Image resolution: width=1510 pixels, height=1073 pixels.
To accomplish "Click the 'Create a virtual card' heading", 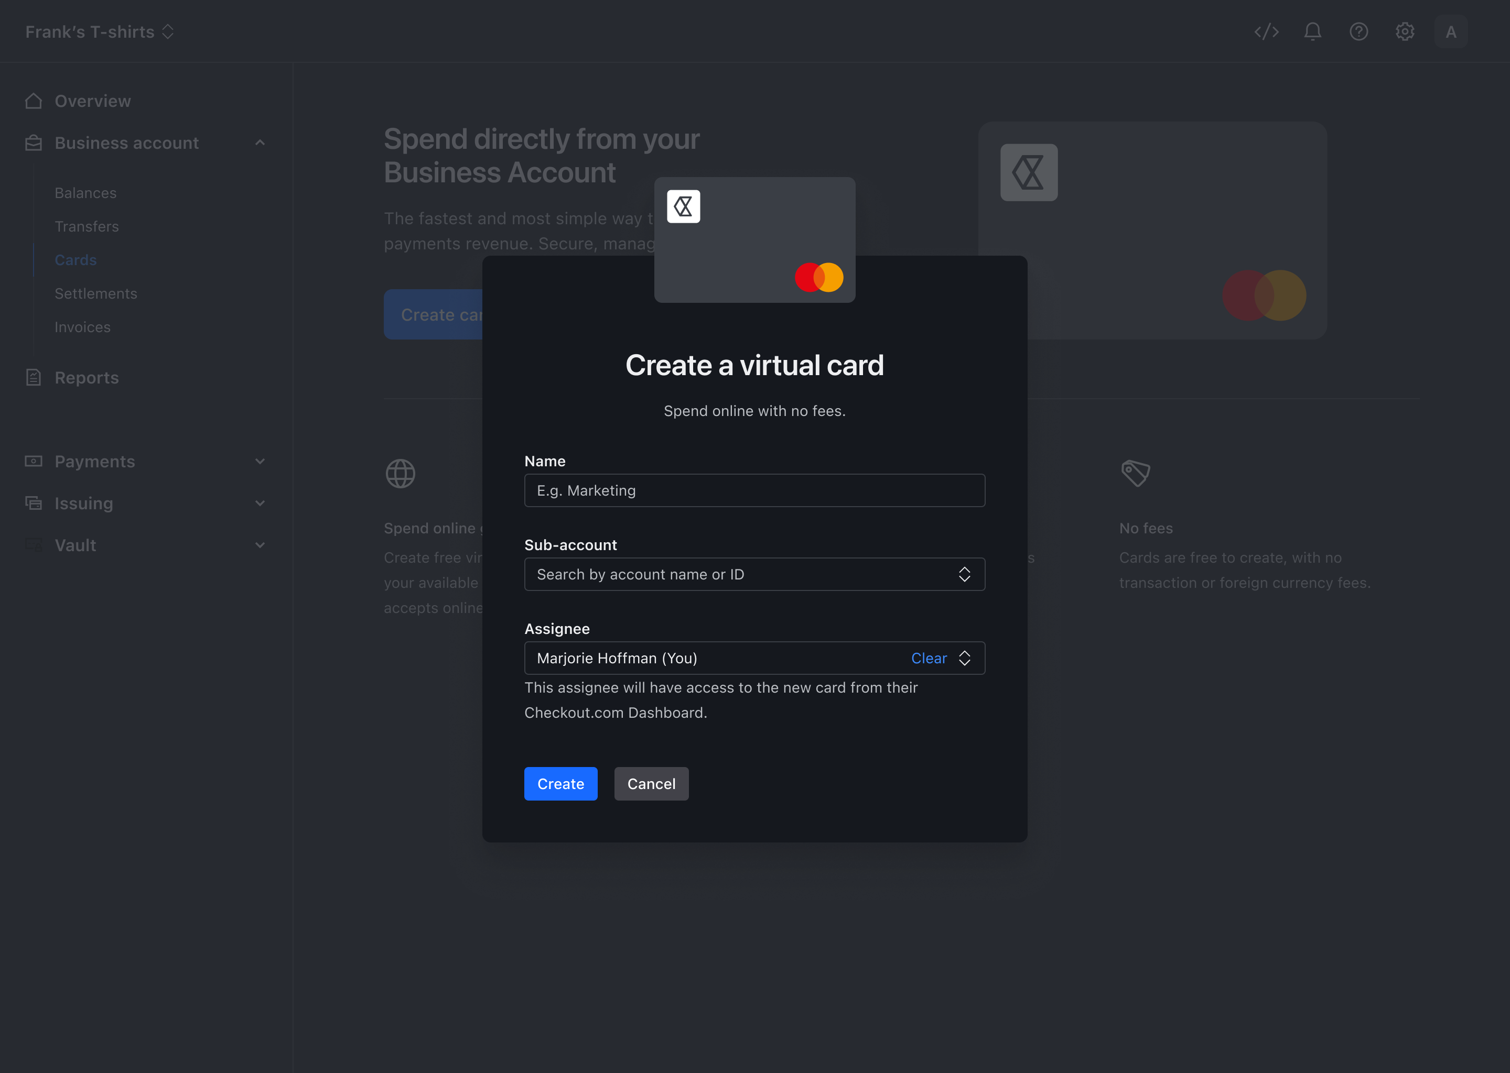I will coord(754,365).
